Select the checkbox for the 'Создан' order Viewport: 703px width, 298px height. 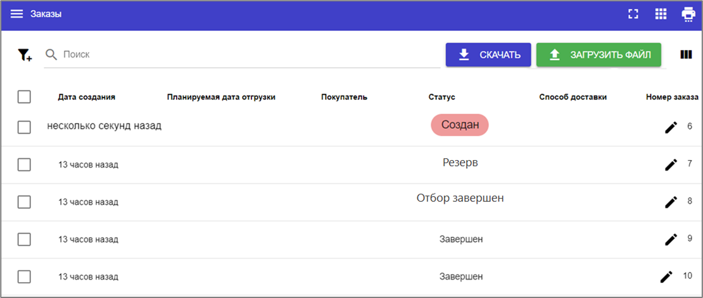click(24, 127)
